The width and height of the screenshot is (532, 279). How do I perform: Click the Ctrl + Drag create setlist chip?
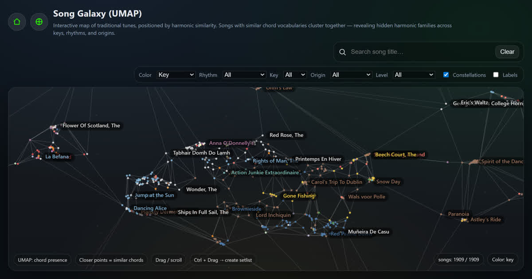point(223,260)
